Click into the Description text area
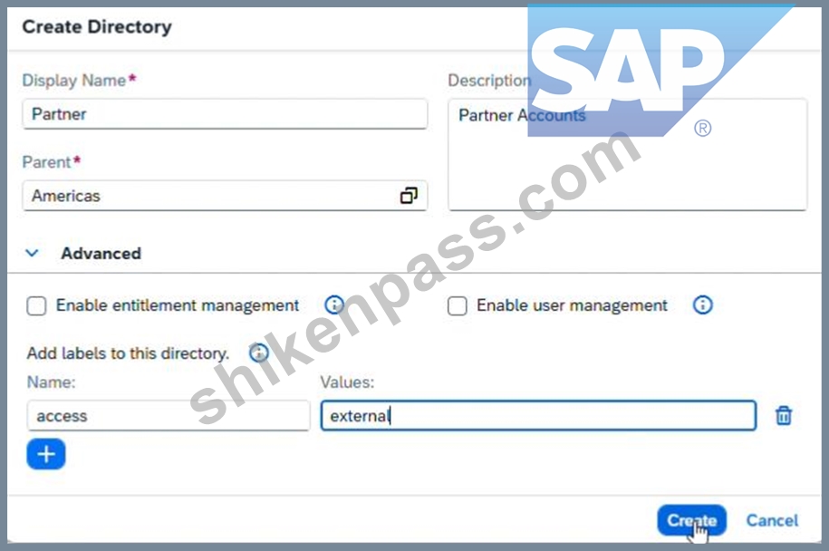Image resolution: width=829 pixels, height=551 pixels. click(x=628, y=154)
